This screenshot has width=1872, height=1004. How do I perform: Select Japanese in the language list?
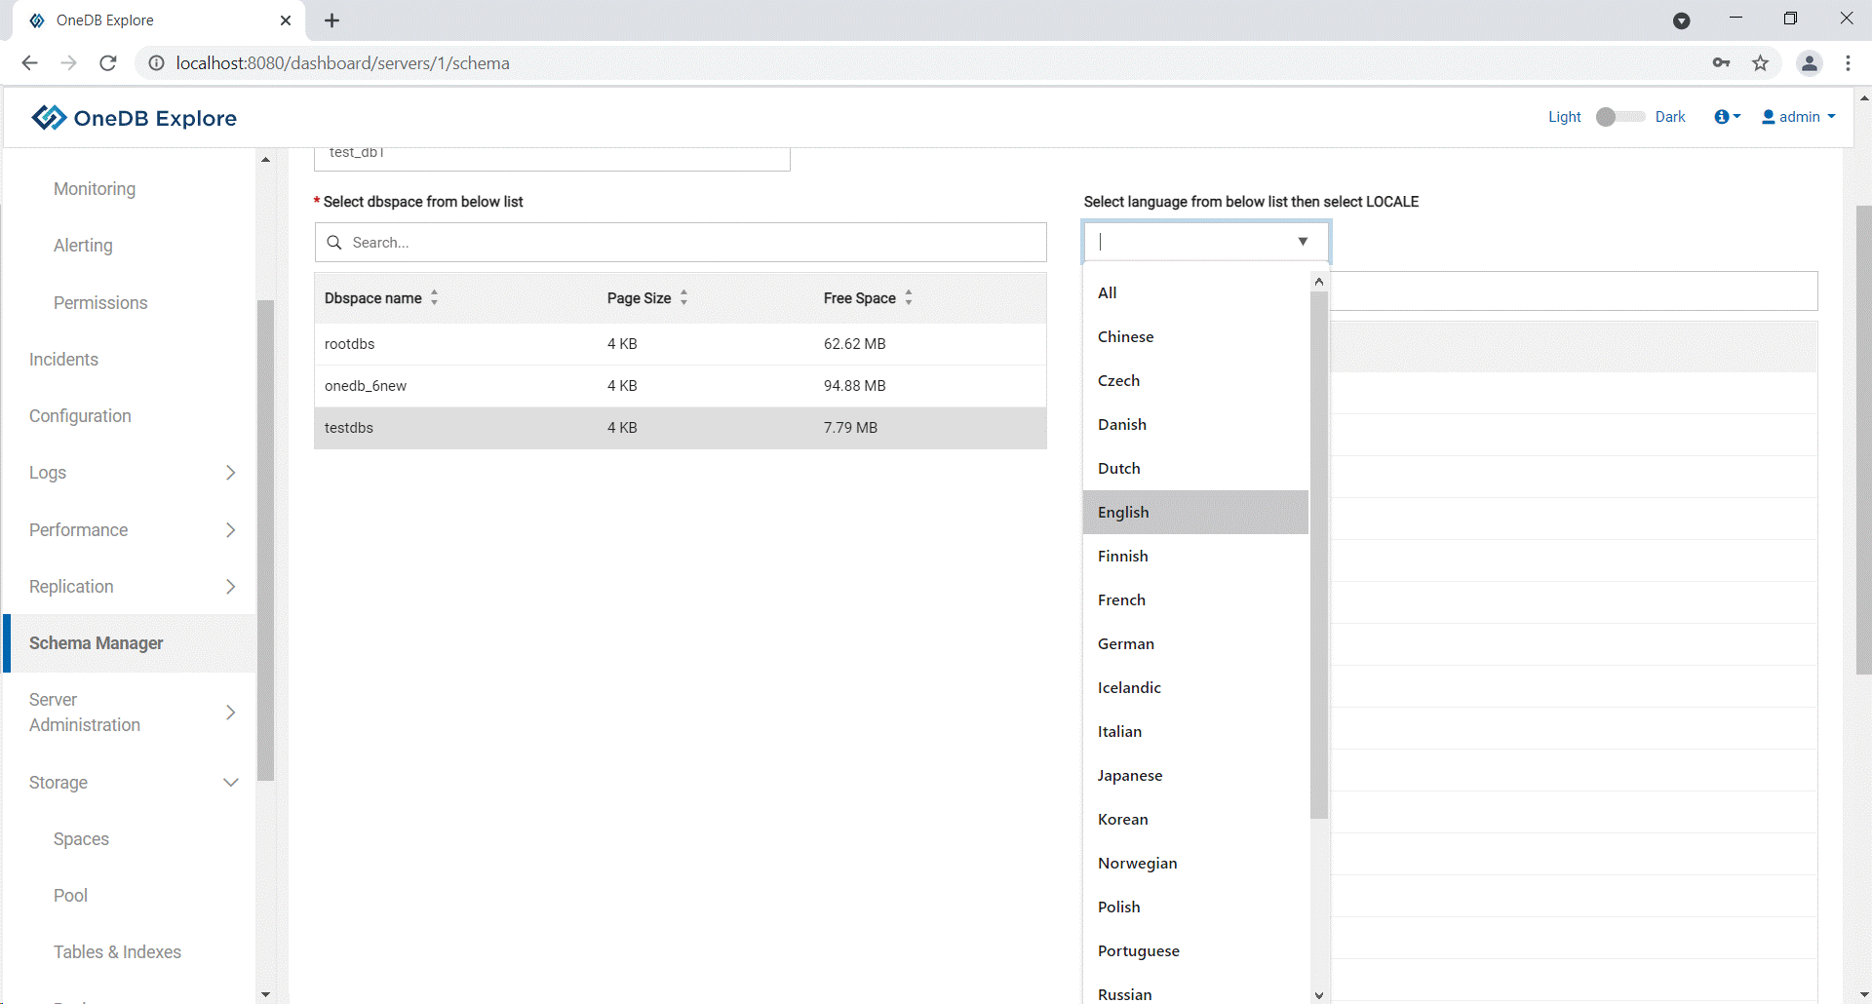point(1130,776)
